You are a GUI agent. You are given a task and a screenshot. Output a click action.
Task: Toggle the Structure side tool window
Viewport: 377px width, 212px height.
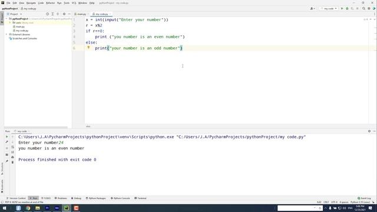click(x=2, y=168)
